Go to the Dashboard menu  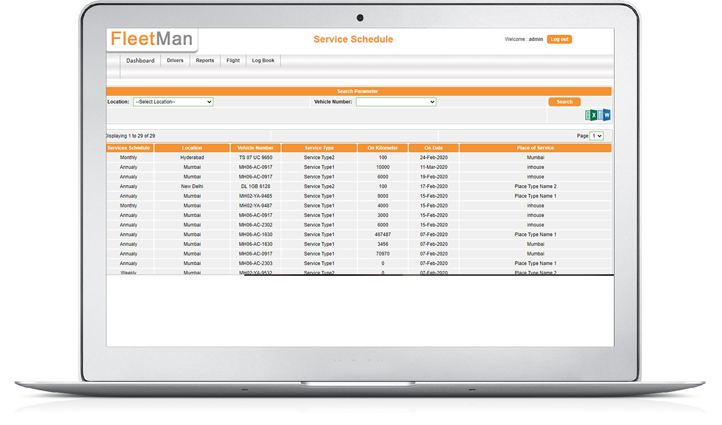140,61
